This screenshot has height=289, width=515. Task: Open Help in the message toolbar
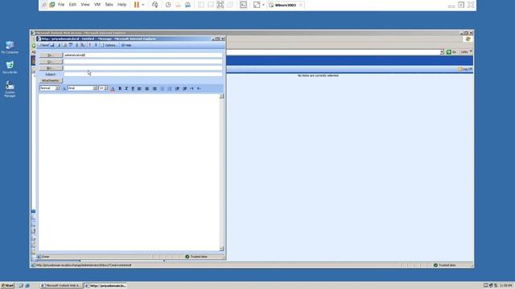[x=126, y=45]
